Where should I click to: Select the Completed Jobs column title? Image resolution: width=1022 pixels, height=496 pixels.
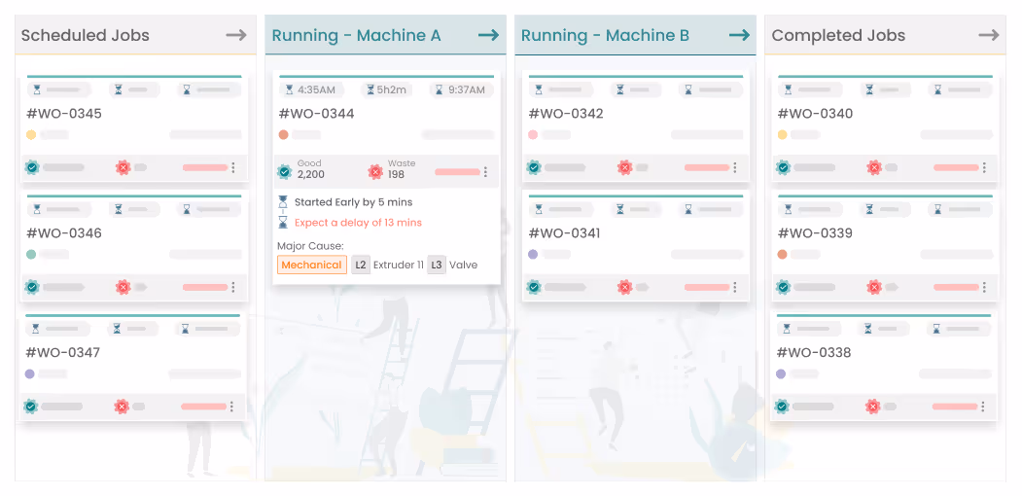[838, 35]
